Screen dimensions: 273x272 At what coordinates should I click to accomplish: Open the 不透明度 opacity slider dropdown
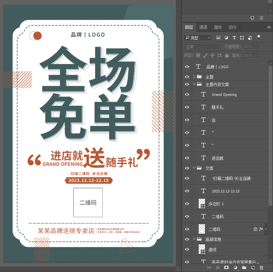click(x=258, y=47)
